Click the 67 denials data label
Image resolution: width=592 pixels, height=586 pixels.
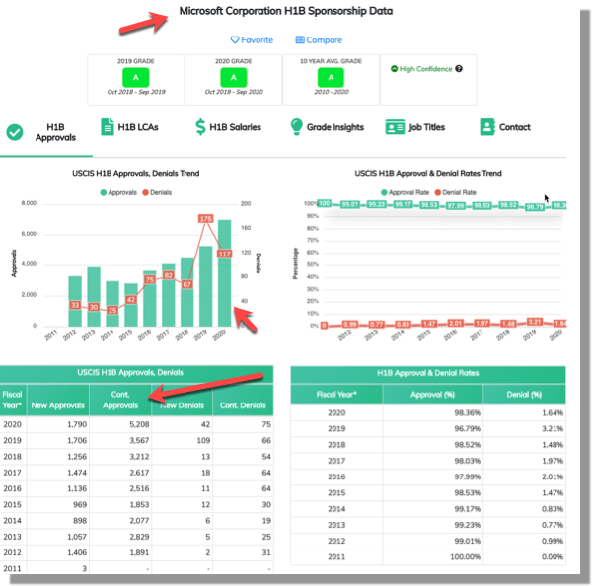(x=186, y=284)
